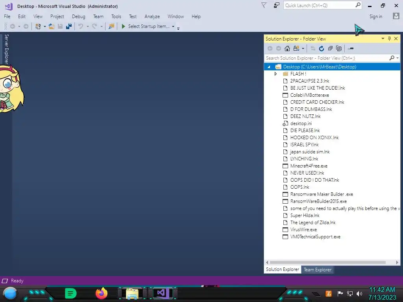Click the Windows Start orb
The height and width of the screenshot is (302, 403).
(10, 293)
